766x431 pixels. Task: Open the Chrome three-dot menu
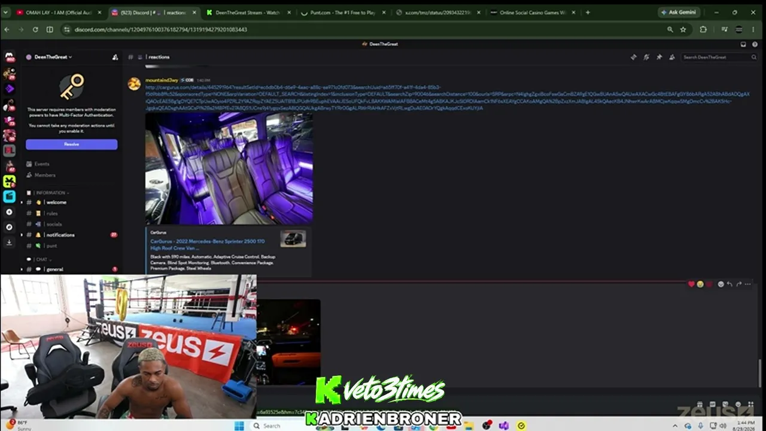[753, 29]
